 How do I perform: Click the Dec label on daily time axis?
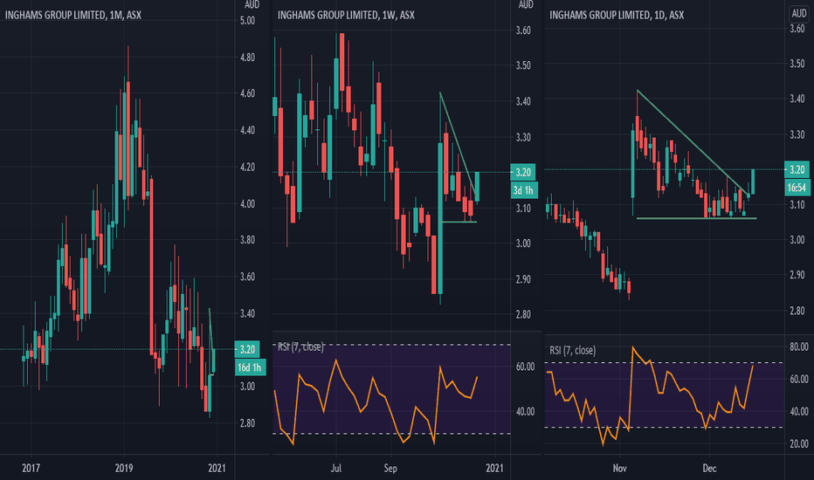(x=710, y=468)
